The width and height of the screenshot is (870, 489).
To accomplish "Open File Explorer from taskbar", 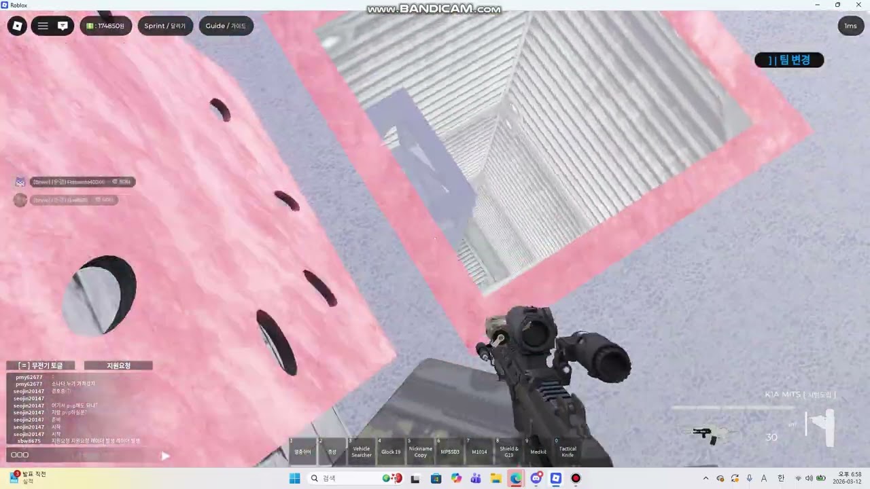I will pos(495,478).
